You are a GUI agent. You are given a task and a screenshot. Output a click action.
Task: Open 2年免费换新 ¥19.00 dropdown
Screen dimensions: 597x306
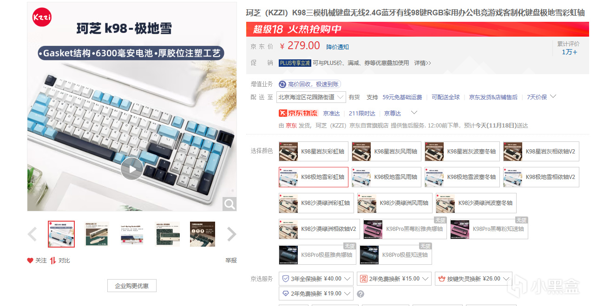pyautogui.click(x=316, y=293)
